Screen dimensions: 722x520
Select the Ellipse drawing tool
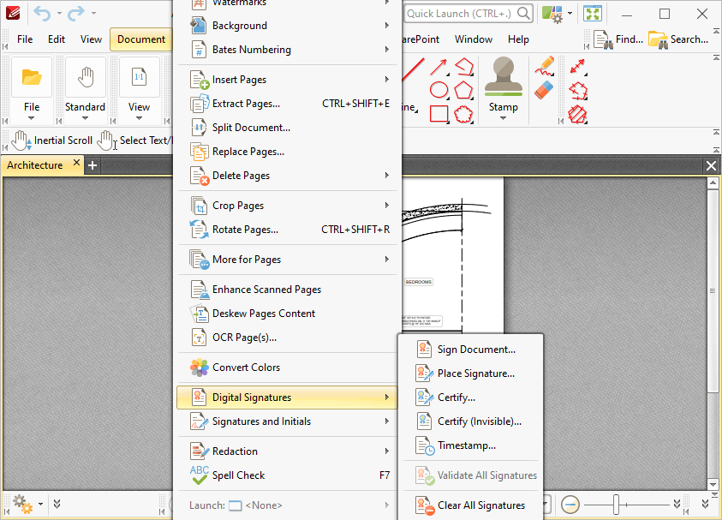439,90
